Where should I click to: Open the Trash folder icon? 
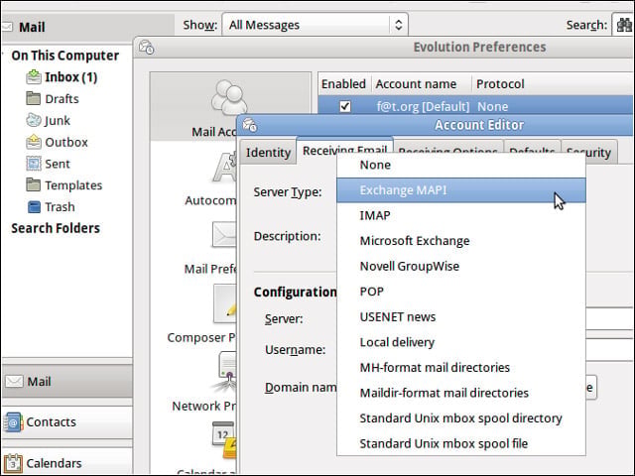pyautogui.click(x=34, y=207)
